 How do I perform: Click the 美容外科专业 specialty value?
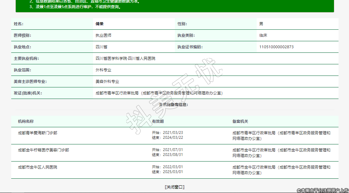tap(107, 81)
